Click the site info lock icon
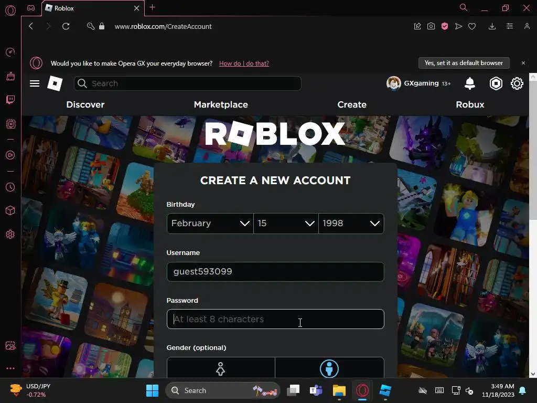The height and width of the screenshot is (403, 537). pos(102,26)
